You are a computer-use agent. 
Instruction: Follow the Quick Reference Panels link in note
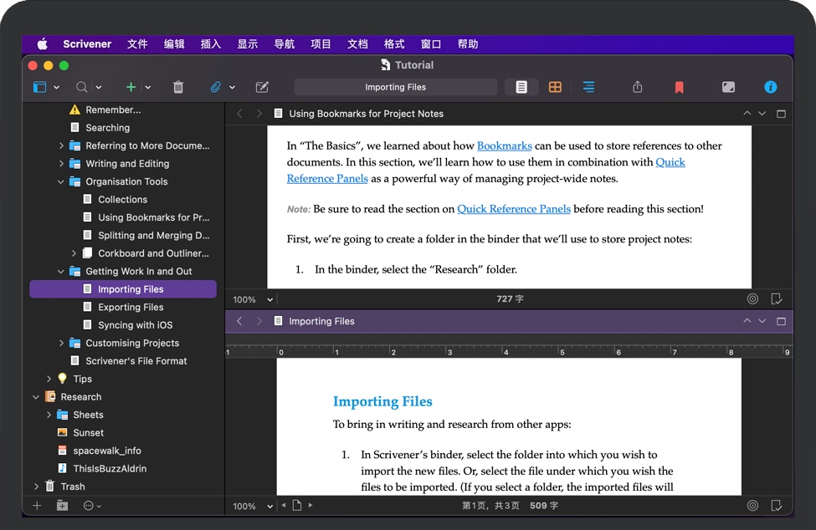513,209
